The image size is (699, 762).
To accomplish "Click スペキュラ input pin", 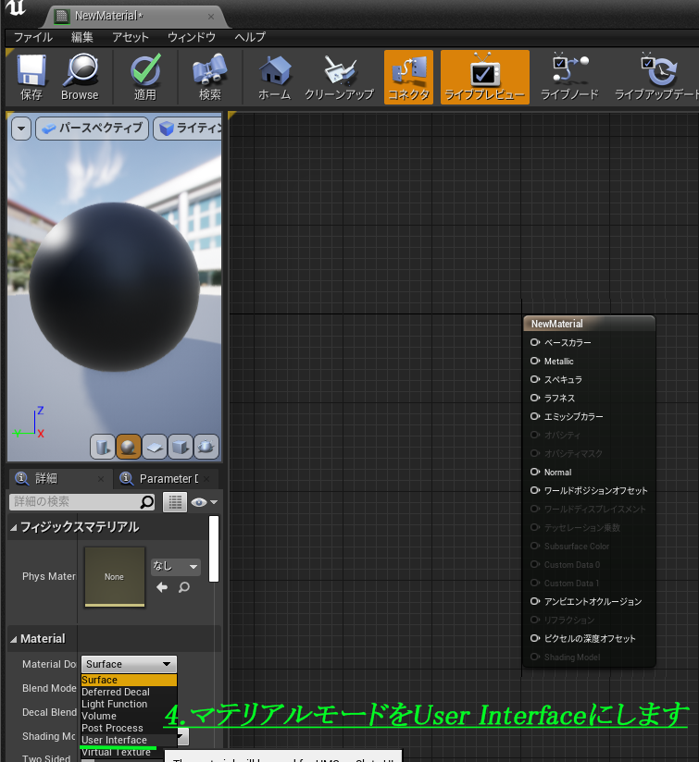I will point(535,379).
